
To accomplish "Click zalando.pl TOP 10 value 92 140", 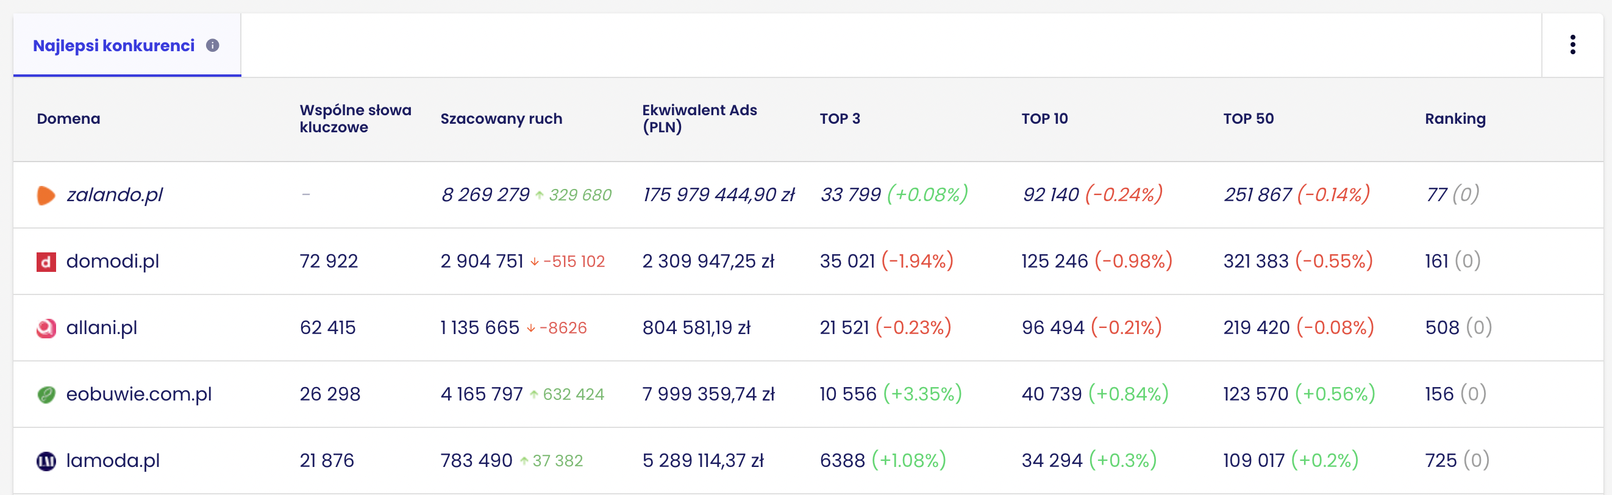I will (1051, 194).
